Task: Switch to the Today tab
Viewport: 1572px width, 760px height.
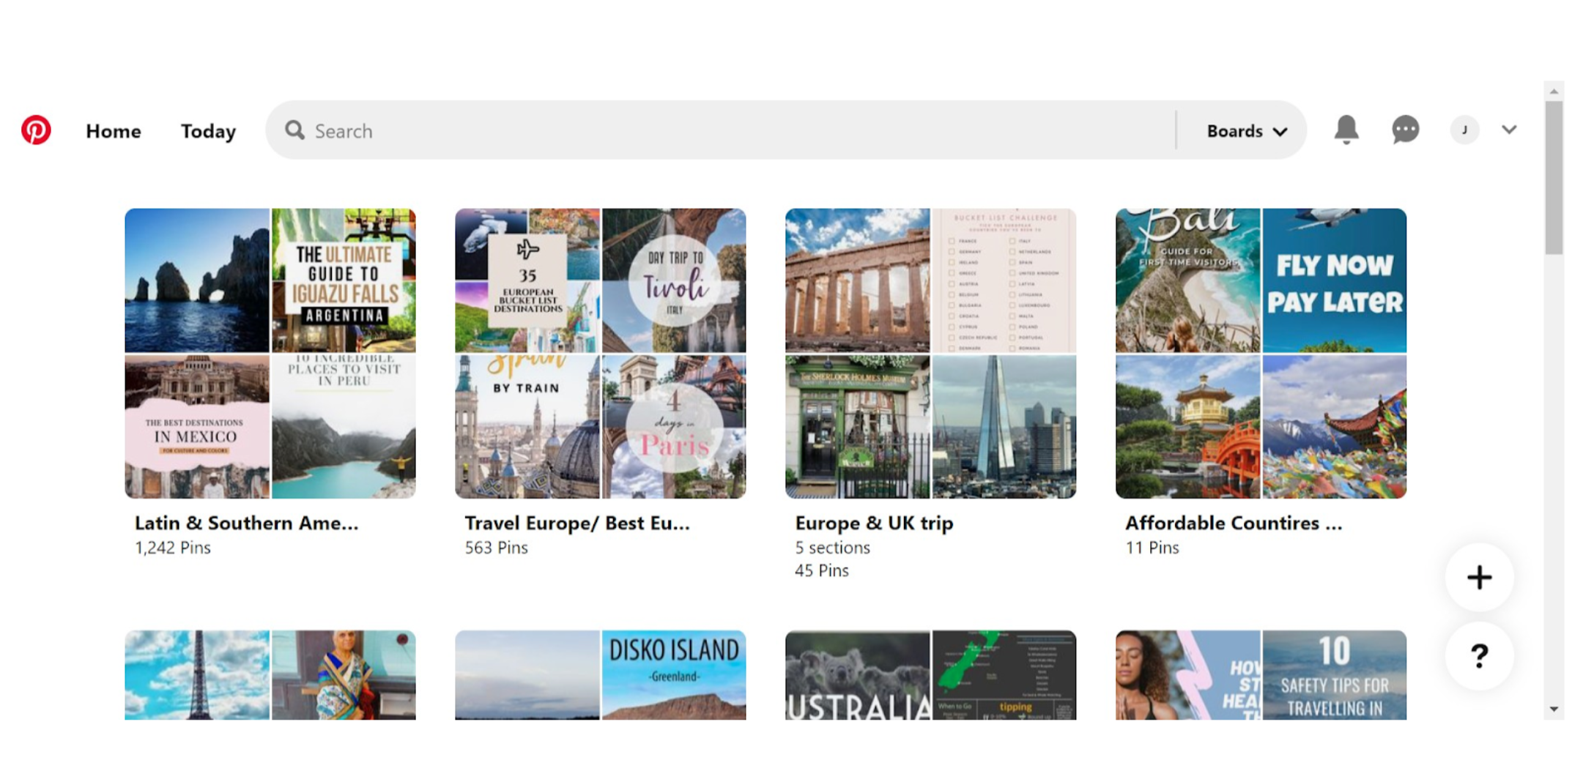Action: point(207,131)
